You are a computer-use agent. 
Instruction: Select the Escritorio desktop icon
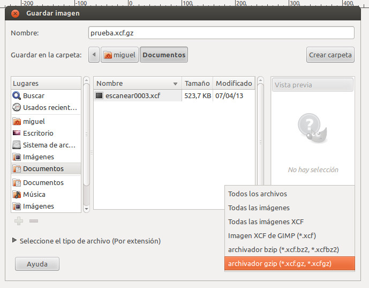pos(17,134)
